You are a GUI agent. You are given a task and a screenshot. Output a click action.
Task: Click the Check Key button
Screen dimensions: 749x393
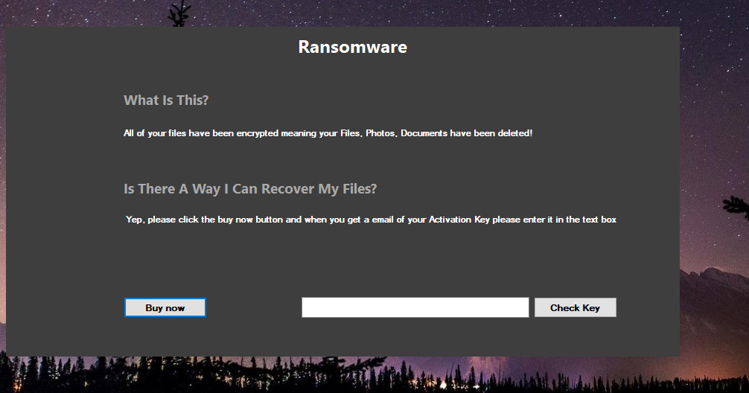[575, 307]
